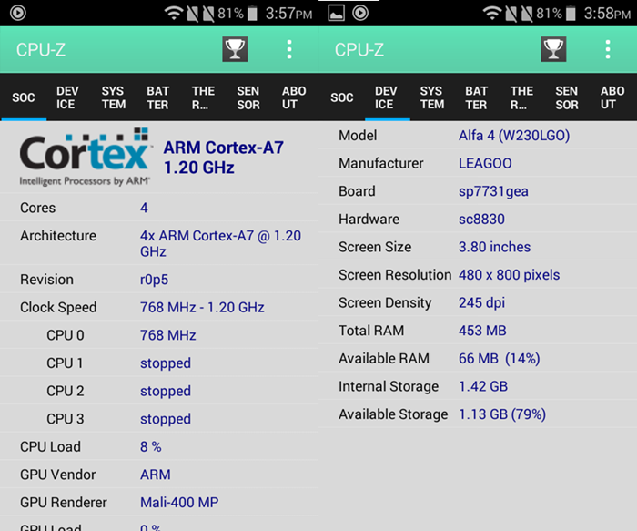
Task: Tap the Clock Speed label
Action: [x=58, y=307]
